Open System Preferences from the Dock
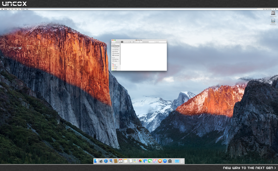The width and height of the screenshot is (278, 171). click(x=170, y=161)
